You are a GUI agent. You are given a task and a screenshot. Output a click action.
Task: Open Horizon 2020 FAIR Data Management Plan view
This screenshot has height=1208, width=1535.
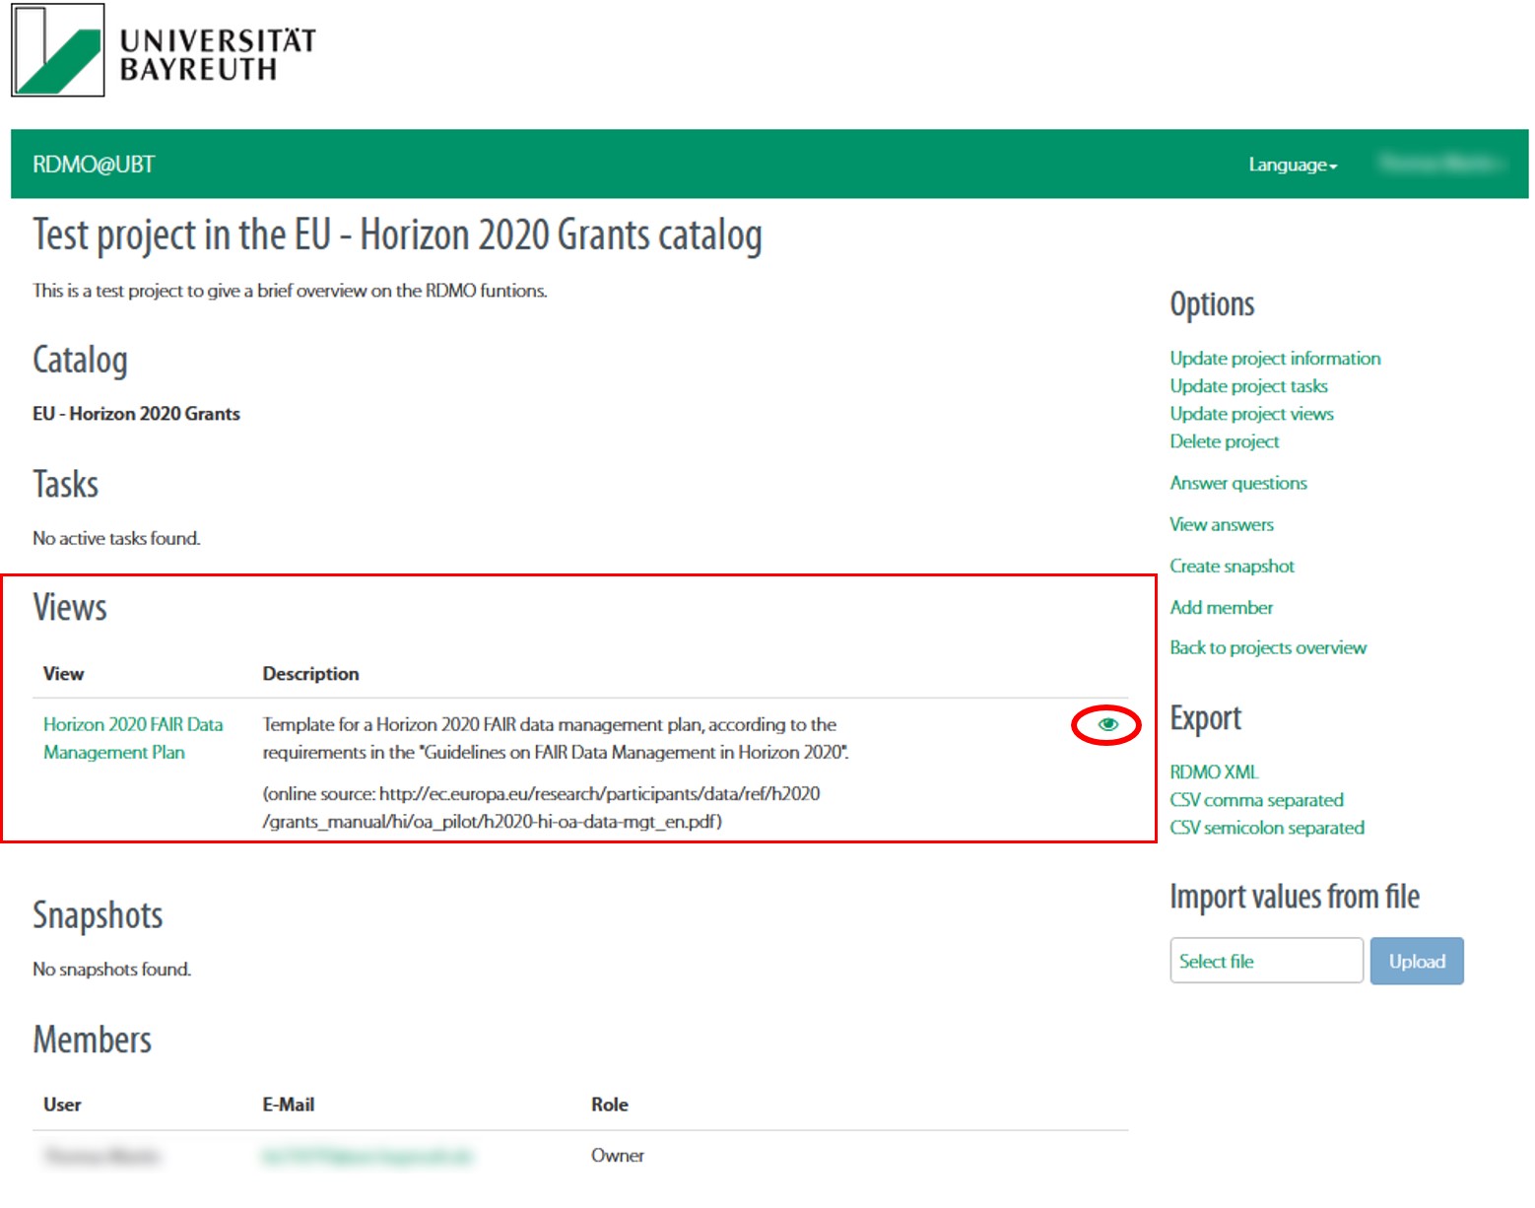(x=133, y=738)
